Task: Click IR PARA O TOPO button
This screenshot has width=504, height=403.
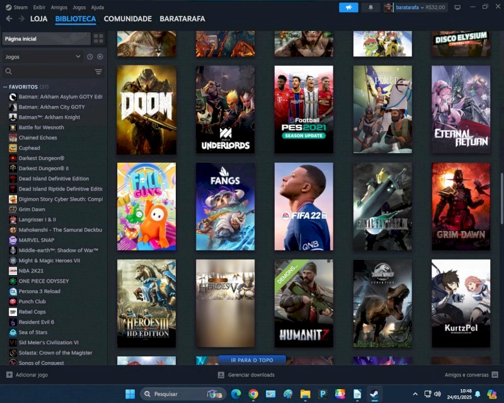Action: pos(252,360)
